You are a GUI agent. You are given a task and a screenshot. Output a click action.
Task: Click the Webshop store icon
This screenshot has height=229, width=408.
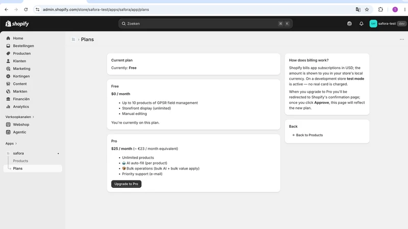(x=8, y=125)
